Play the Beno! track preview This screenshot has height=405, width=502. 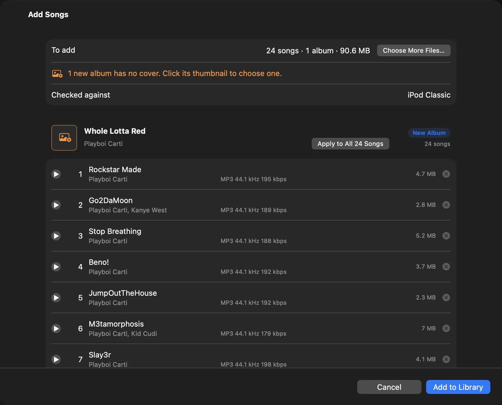click(x=56, y=267)
